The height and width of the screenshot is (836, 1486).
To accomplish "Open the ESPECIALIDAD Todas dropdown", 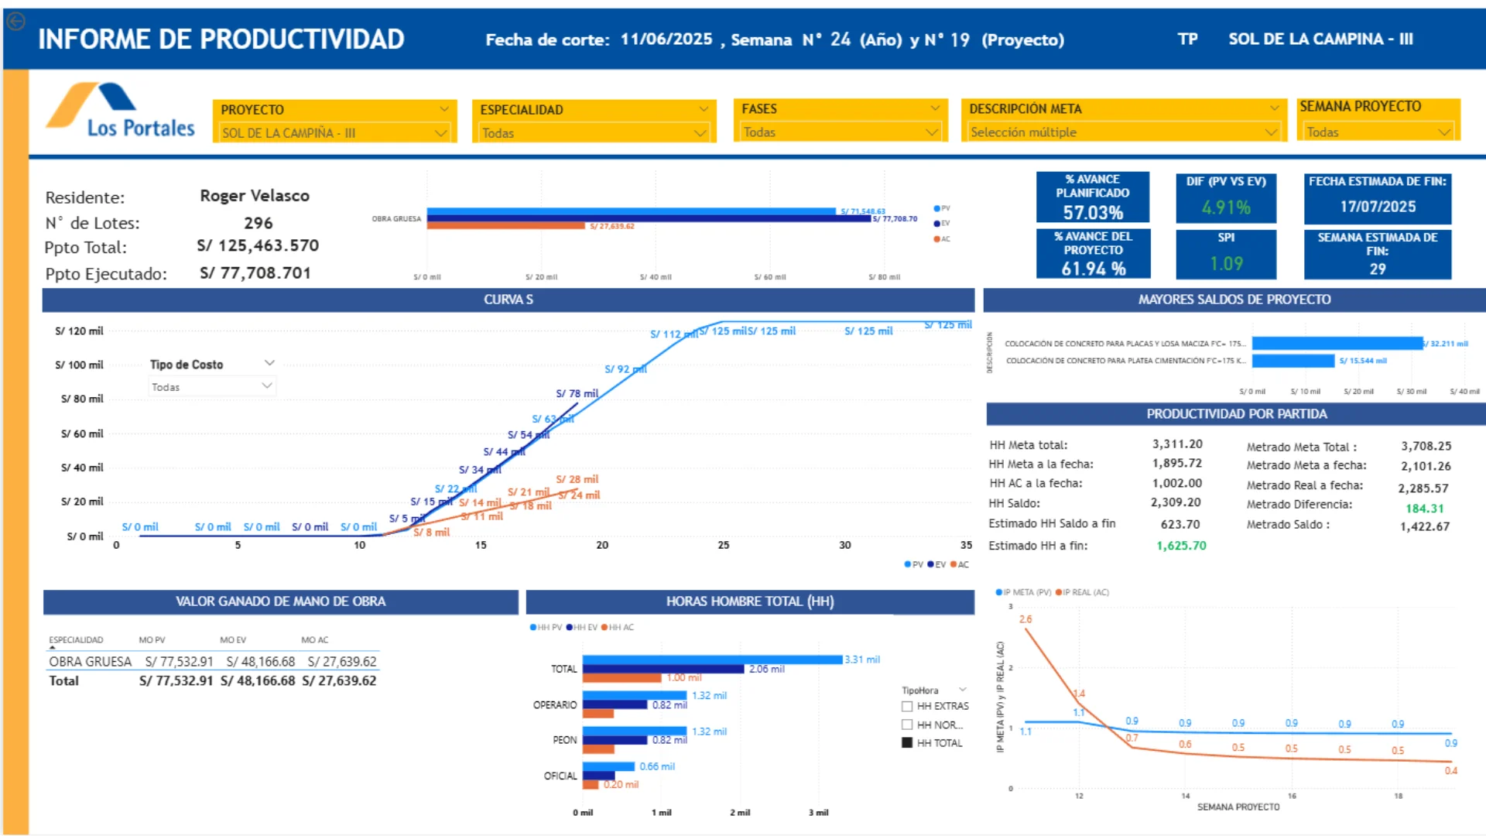I will point(594,133).
